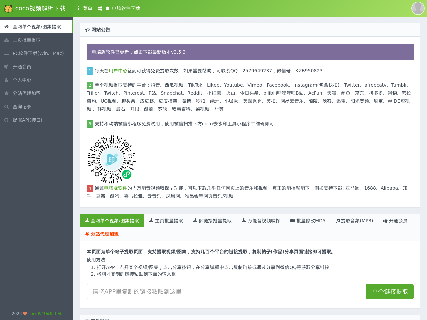The image size is (427, 320).
Task: Select the star icon for 分站代理加盟
Action: (6, 93)
